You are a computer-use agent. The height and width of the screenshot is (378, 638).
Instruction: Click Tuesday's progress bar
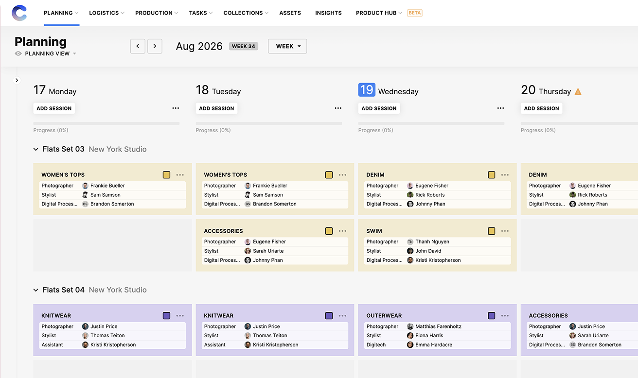pos(269,123)
